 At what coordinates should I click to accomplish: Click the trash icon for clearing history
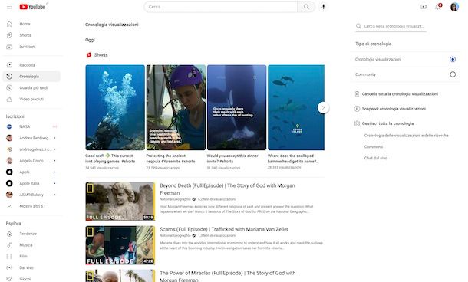(x=357, y=94)
